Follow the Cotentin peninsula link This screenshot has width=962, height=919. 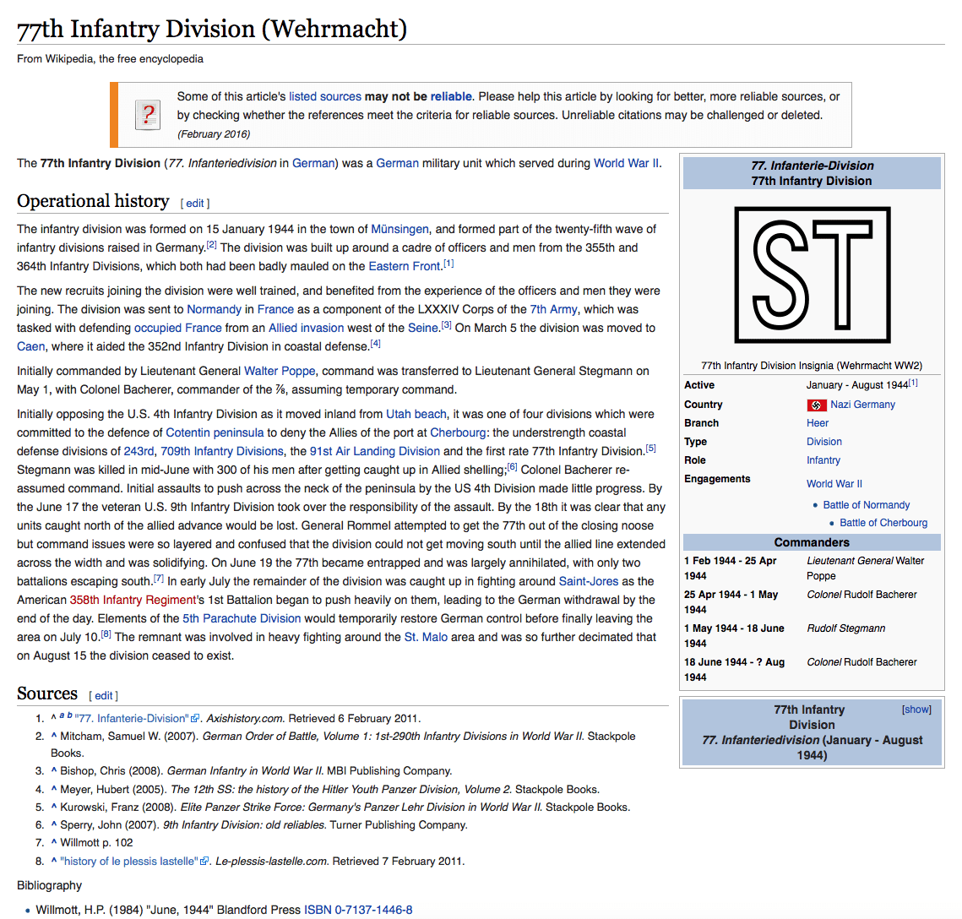215,432
